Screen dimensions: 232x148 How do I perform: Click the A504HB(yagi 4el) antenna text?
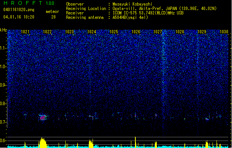pyautogui.click(x=130, y=17)
